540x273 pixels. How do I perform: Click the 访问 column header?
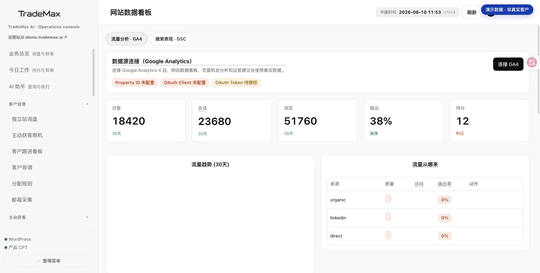tap(419, 184)
